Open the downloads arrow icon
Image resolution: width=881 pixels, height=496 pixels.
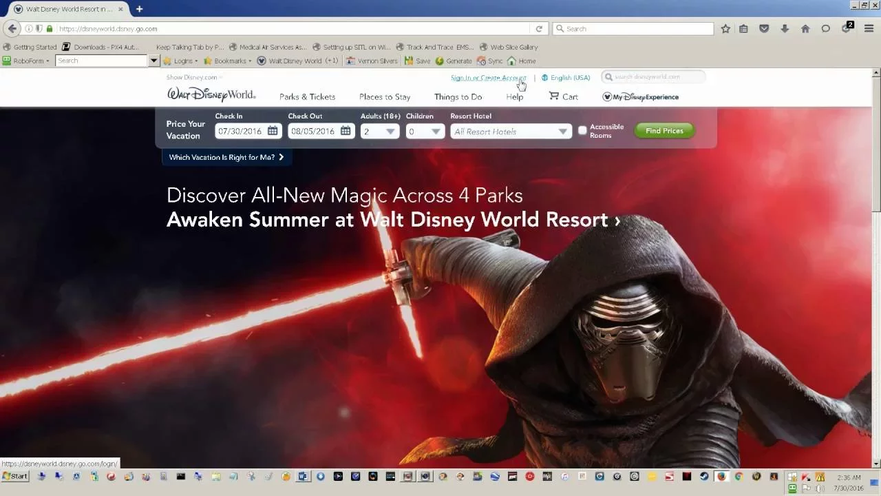pos(785,29)
